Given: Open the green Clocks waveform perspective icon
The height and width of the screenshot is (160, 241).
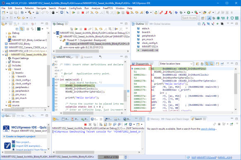Looking at the screenshot, I should [x=223, y=18].
